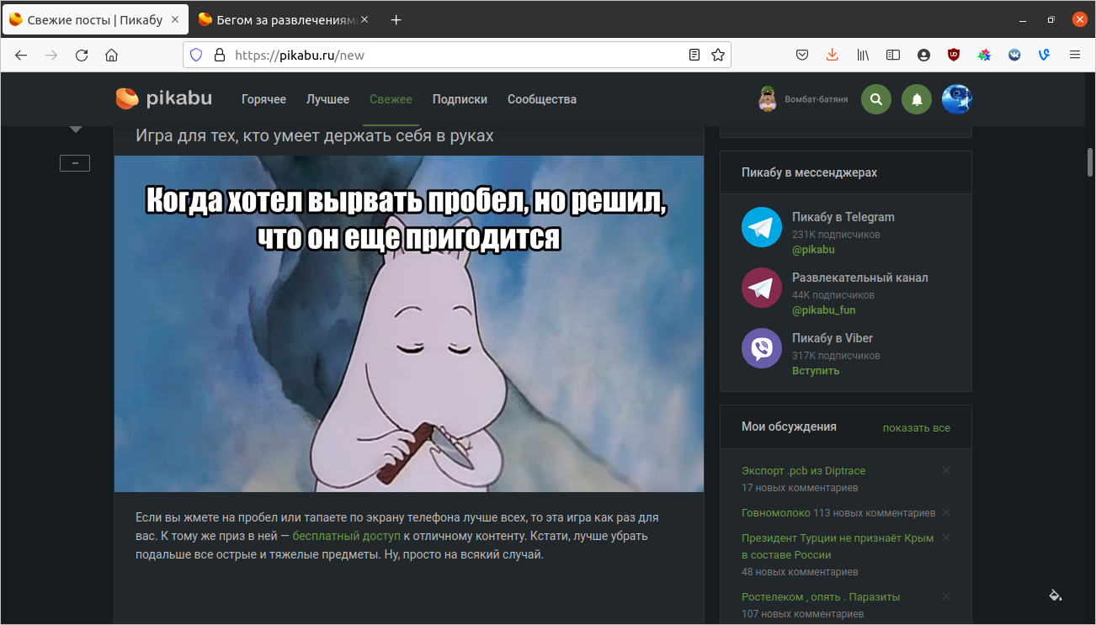Open the Сообщества section
The width and height of the screenshot is (1096, 625).
coord(542,99)
